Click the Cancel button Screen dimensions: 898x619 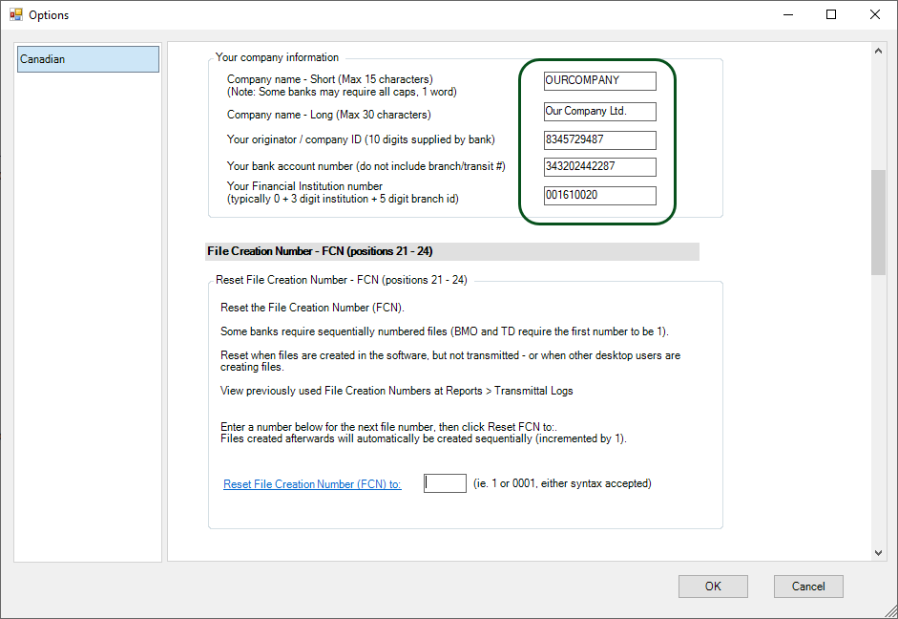click(x=807, y=586)
